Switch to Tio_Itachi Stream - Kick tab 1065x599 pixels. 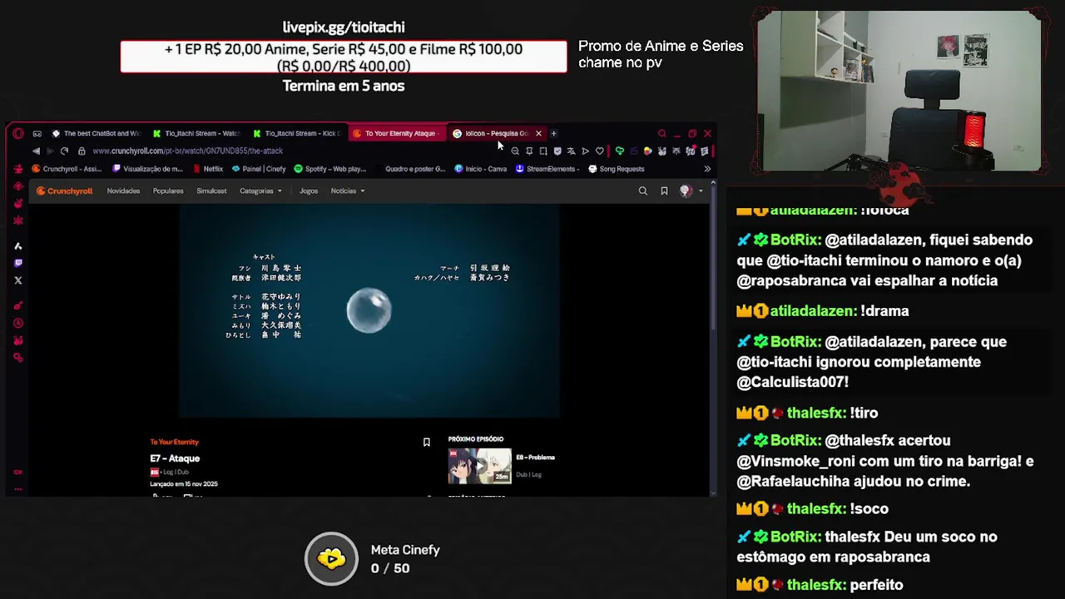coord(295,133)
